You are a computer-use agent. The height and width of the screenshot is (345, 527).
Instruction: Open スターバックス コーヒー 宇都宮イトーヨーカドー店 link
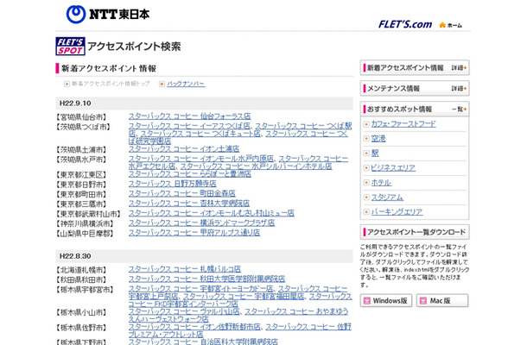[201, 289]
